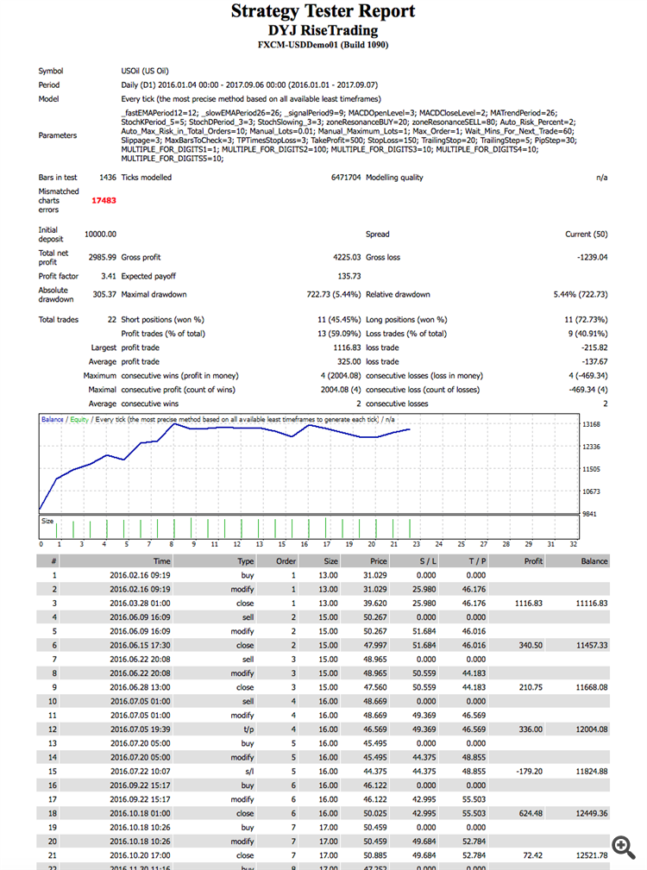
Task: Click time '2016.06.22 20:08' in row 7
Action: [140, 659]
